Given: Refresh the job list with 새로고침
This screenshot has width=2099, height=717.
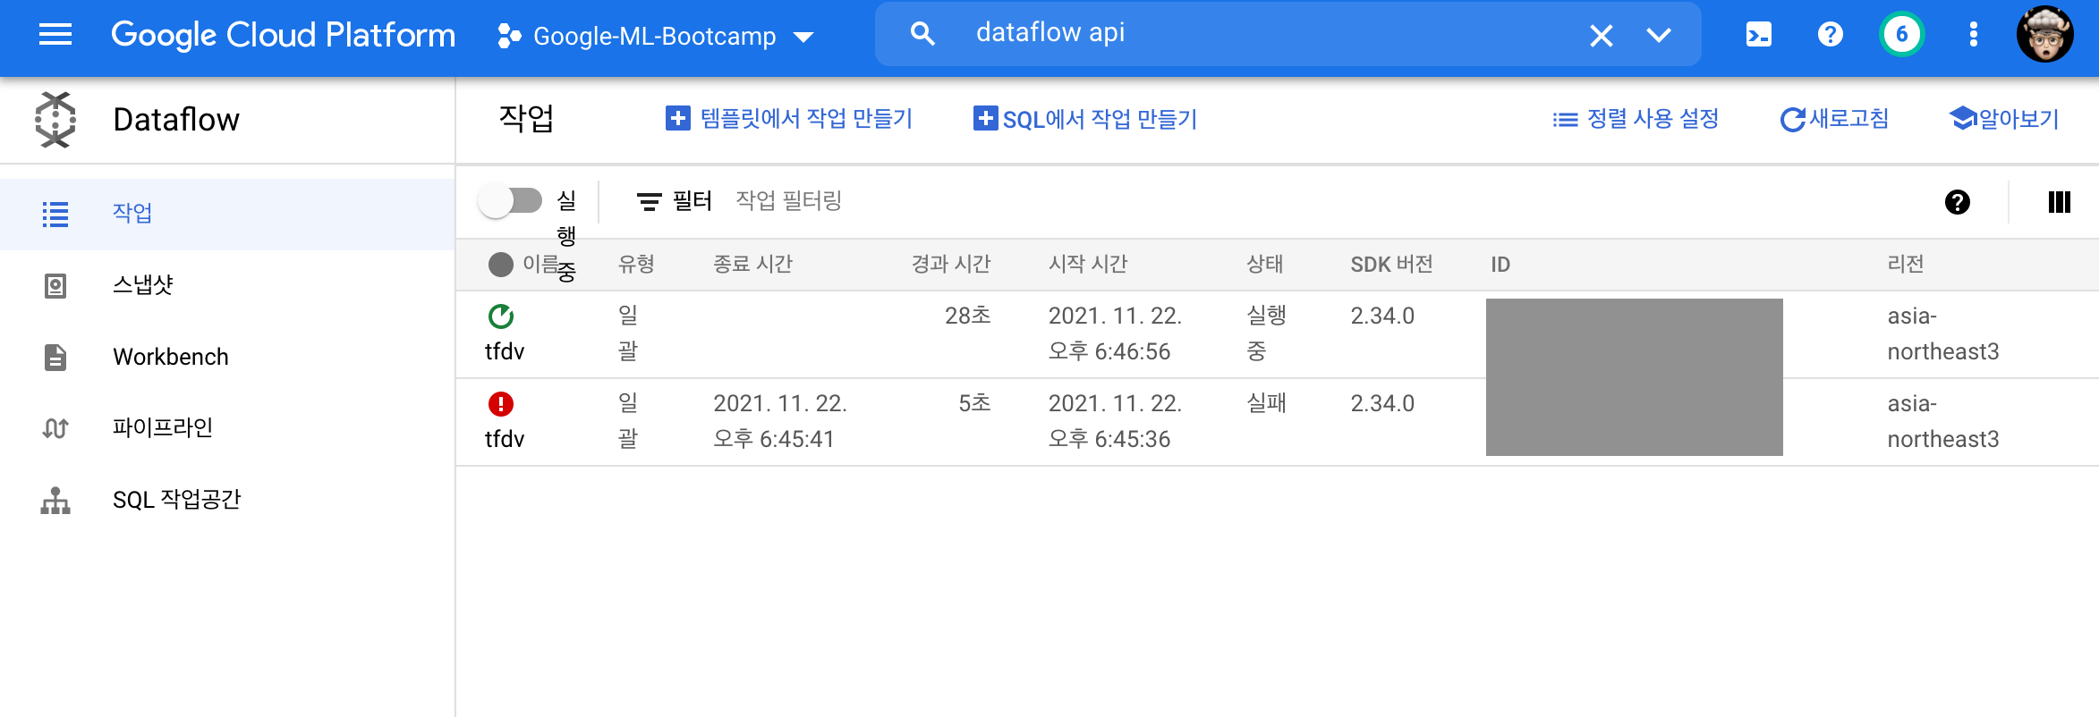Looking at the screenshot, I should click(x=1834, y=118).
